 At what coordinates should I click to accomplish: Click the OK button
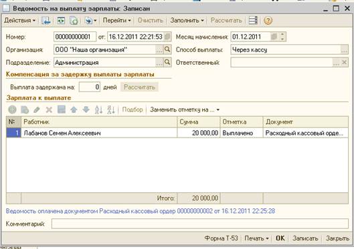(x=280, y=238)
